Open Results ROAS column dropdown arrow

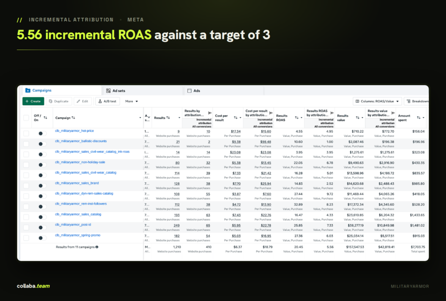point(301,117)
